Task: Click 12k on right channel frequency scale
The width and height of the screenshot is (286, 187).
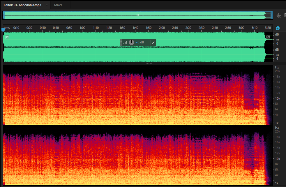Action: point(278,153)
